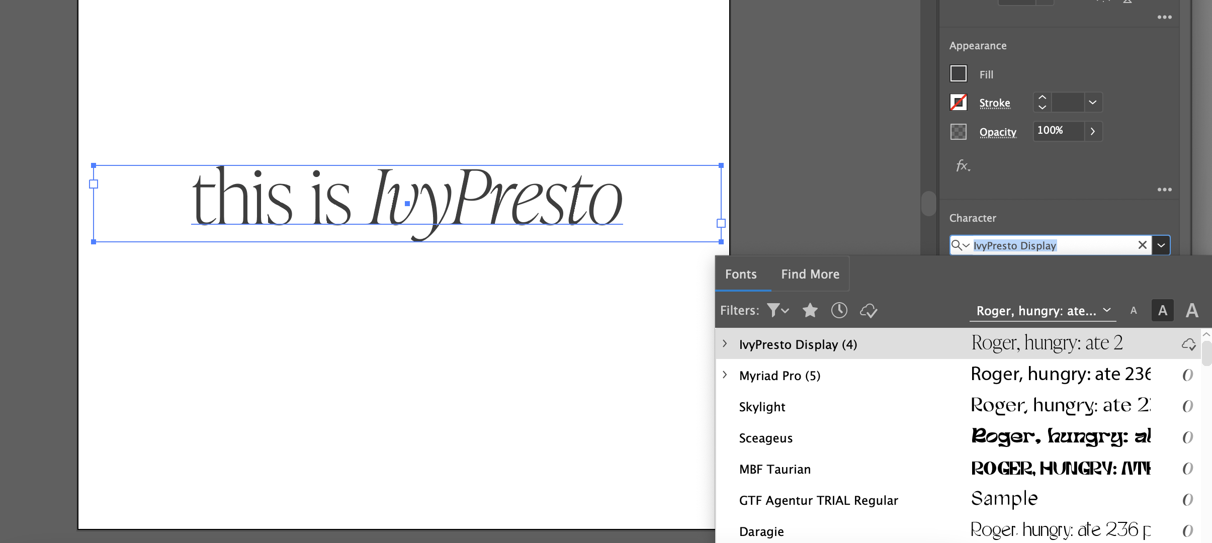
Task: Toggle the activated fonts cloud filter
Action: (869, 311)
